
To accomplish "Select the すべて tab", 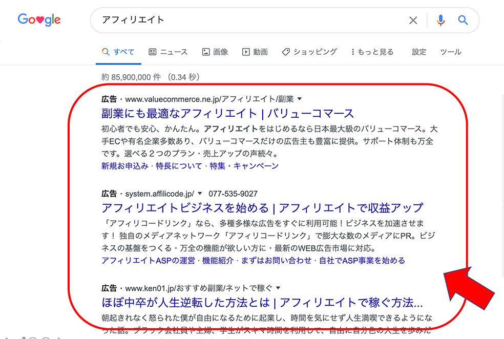I will click(x=118, y=52).
